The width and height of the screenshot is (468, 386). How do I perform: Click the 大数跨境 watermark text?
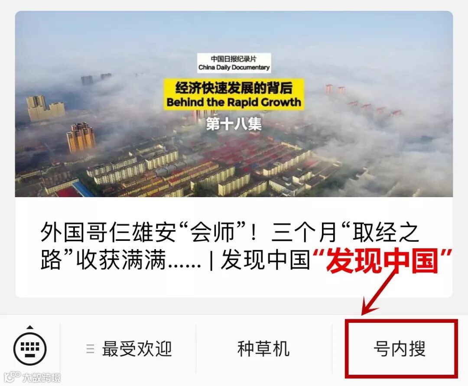pyautogui.click(x=42, y=378)
